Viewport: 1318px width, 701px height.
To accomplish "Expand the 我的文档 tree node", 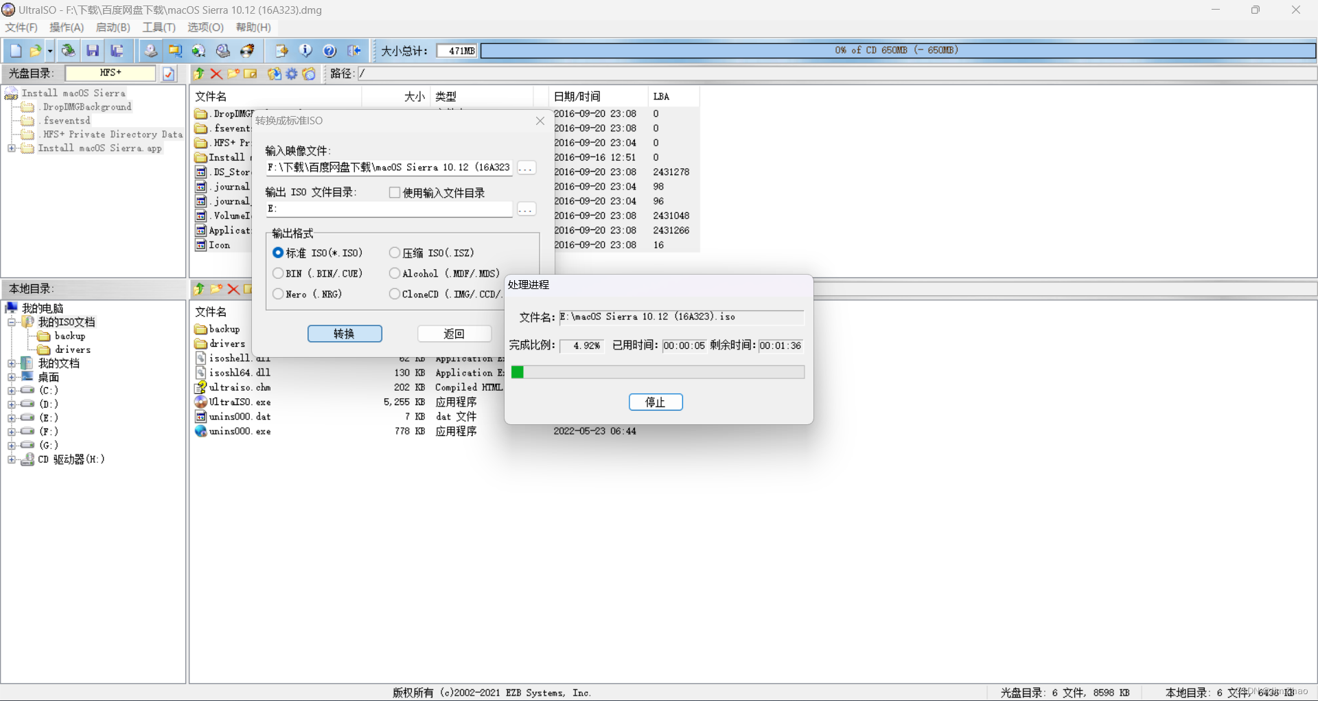I will tap(12, 363).
